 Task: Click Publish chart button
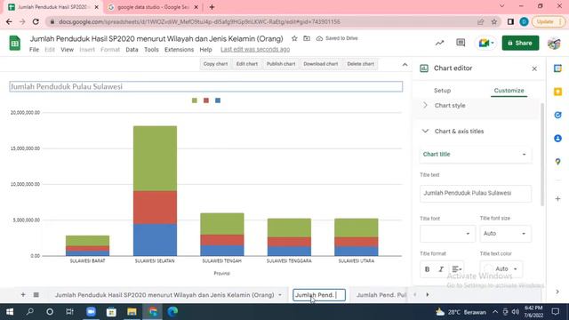click(281, 64)
